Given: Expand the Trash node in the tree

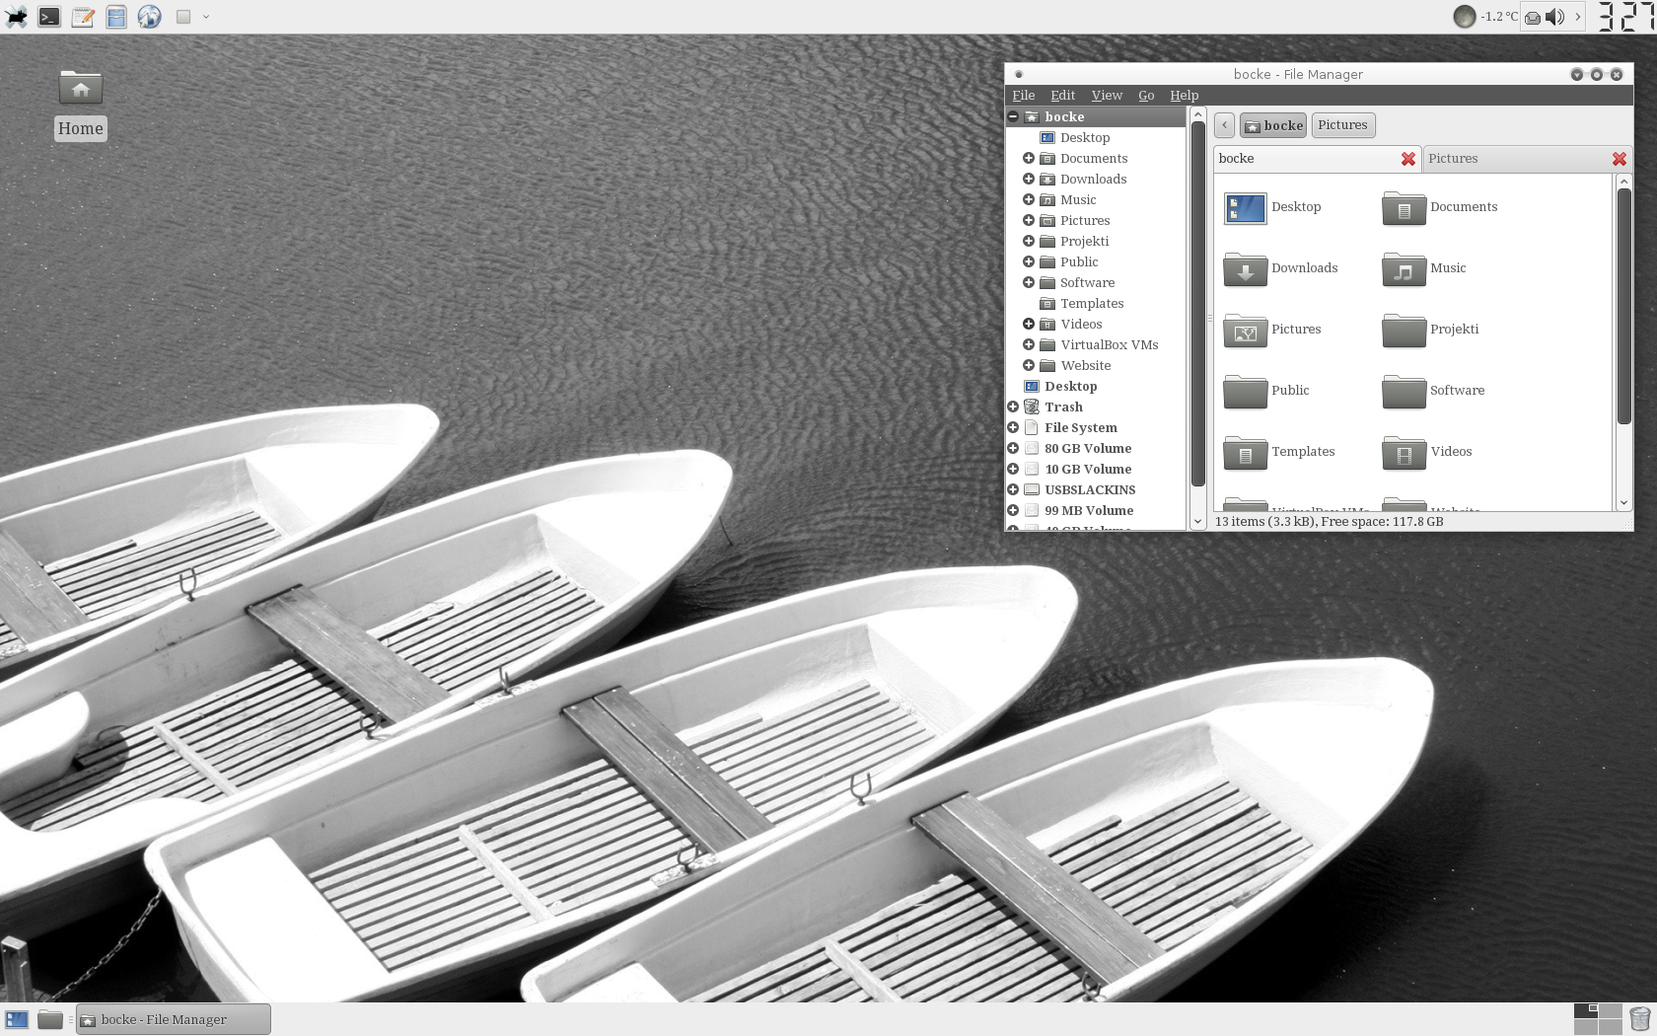Looking at the screenshot, I should point(1013,407).
